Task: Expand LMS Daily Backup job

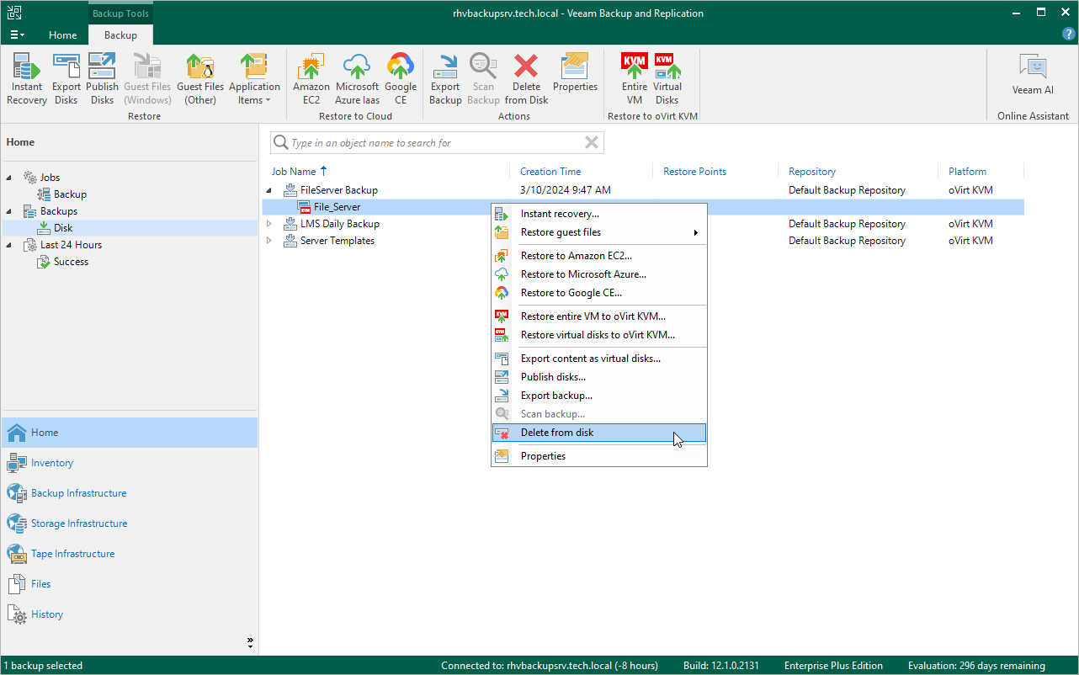Action: (x=269, y=224)
